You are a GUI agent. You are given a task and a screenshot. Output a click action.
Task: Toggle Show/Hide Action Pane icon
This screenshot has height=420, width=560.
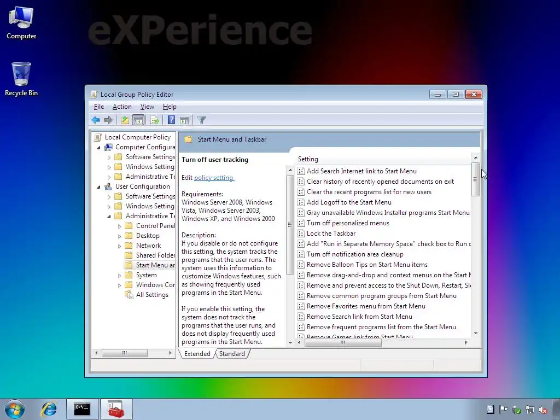pos(184,120)
